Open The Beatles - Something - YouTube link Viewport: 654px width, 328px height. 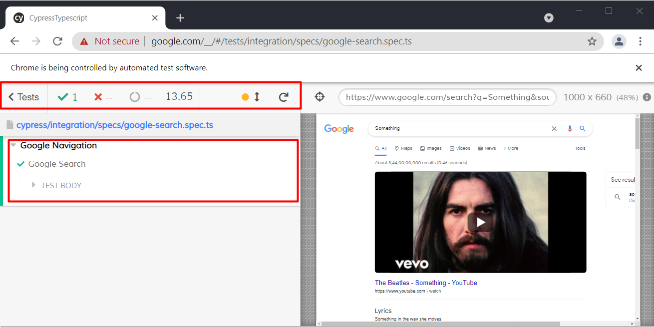tap(426, 283)
